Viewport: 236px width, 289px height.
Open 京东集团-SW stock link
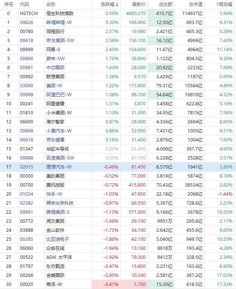coord(60,41)
